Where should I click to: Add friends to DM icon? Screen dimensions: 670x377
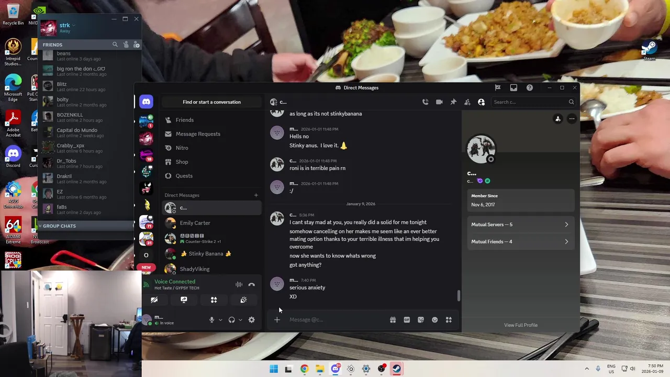coord(467,102)
